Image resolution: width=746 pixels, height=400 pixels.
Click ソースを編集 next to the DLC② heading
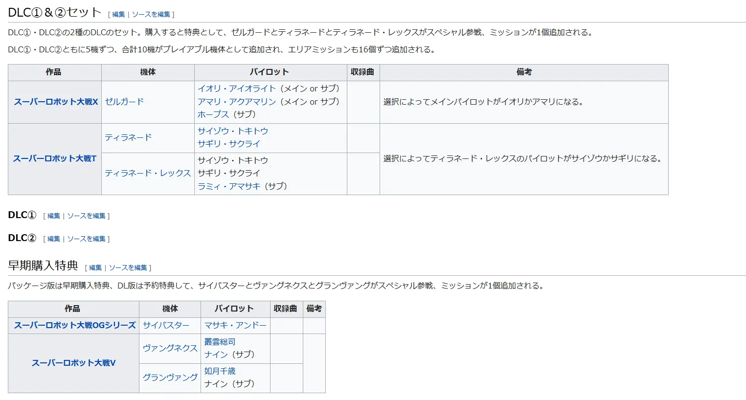coord(86,239)
